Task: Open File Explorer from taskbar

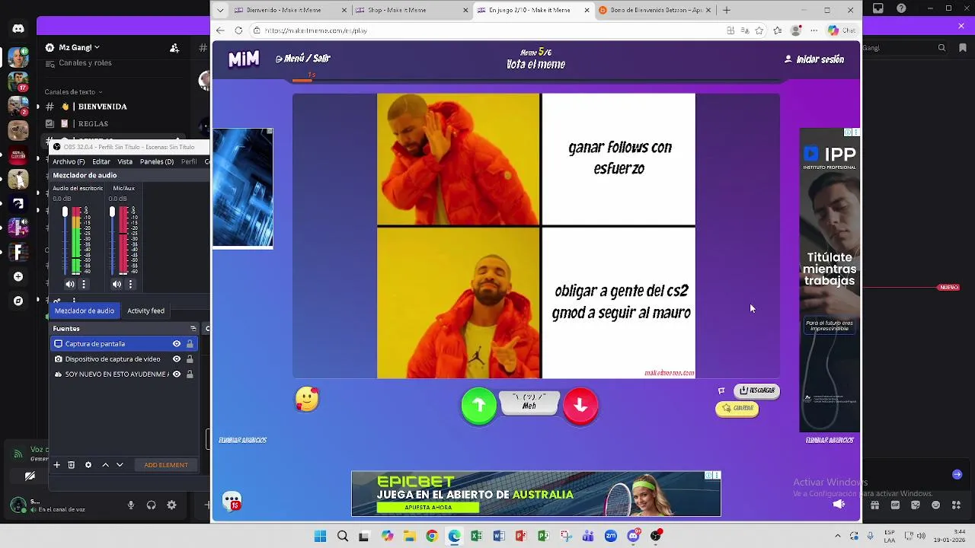Action: [409, 536]
